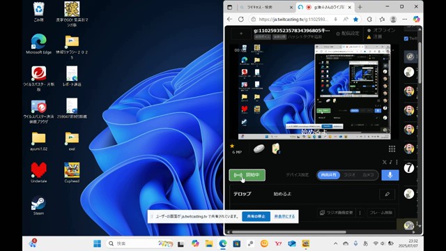Open the vertical dots menu beside music note

tap(397, 162)
